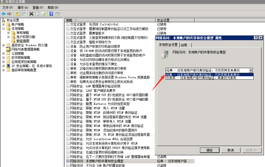Viewport: 265px width, 167px height.
Task: Click the 策略 column header to sort
Action: pyautogui.click(x=110, y=20)
